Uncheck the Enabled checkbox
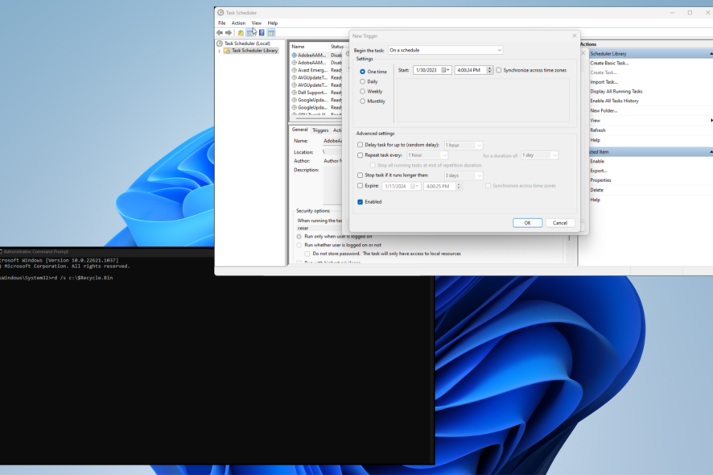The width and height of the screenshot is (713, 475). [x=361, y=201]
